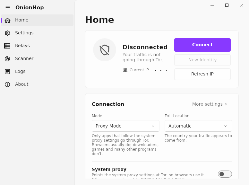Toggle the hamburger navigation menu
The width and height of the screenshot is (249, 185).
click(8, 7)
